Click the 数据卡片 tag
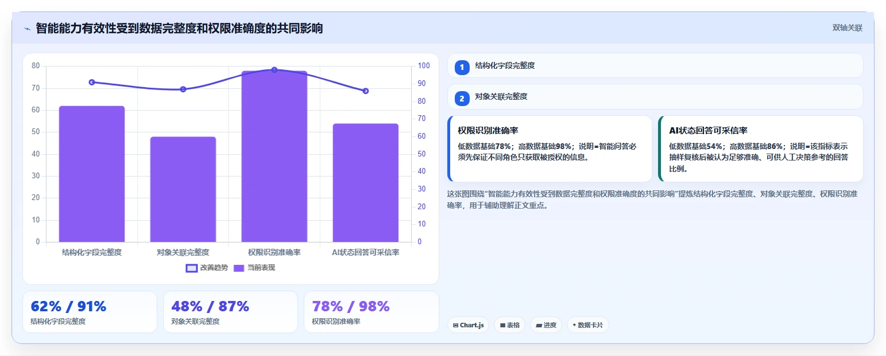This screenshot has width=886, height=356. (x=587, y=325)
